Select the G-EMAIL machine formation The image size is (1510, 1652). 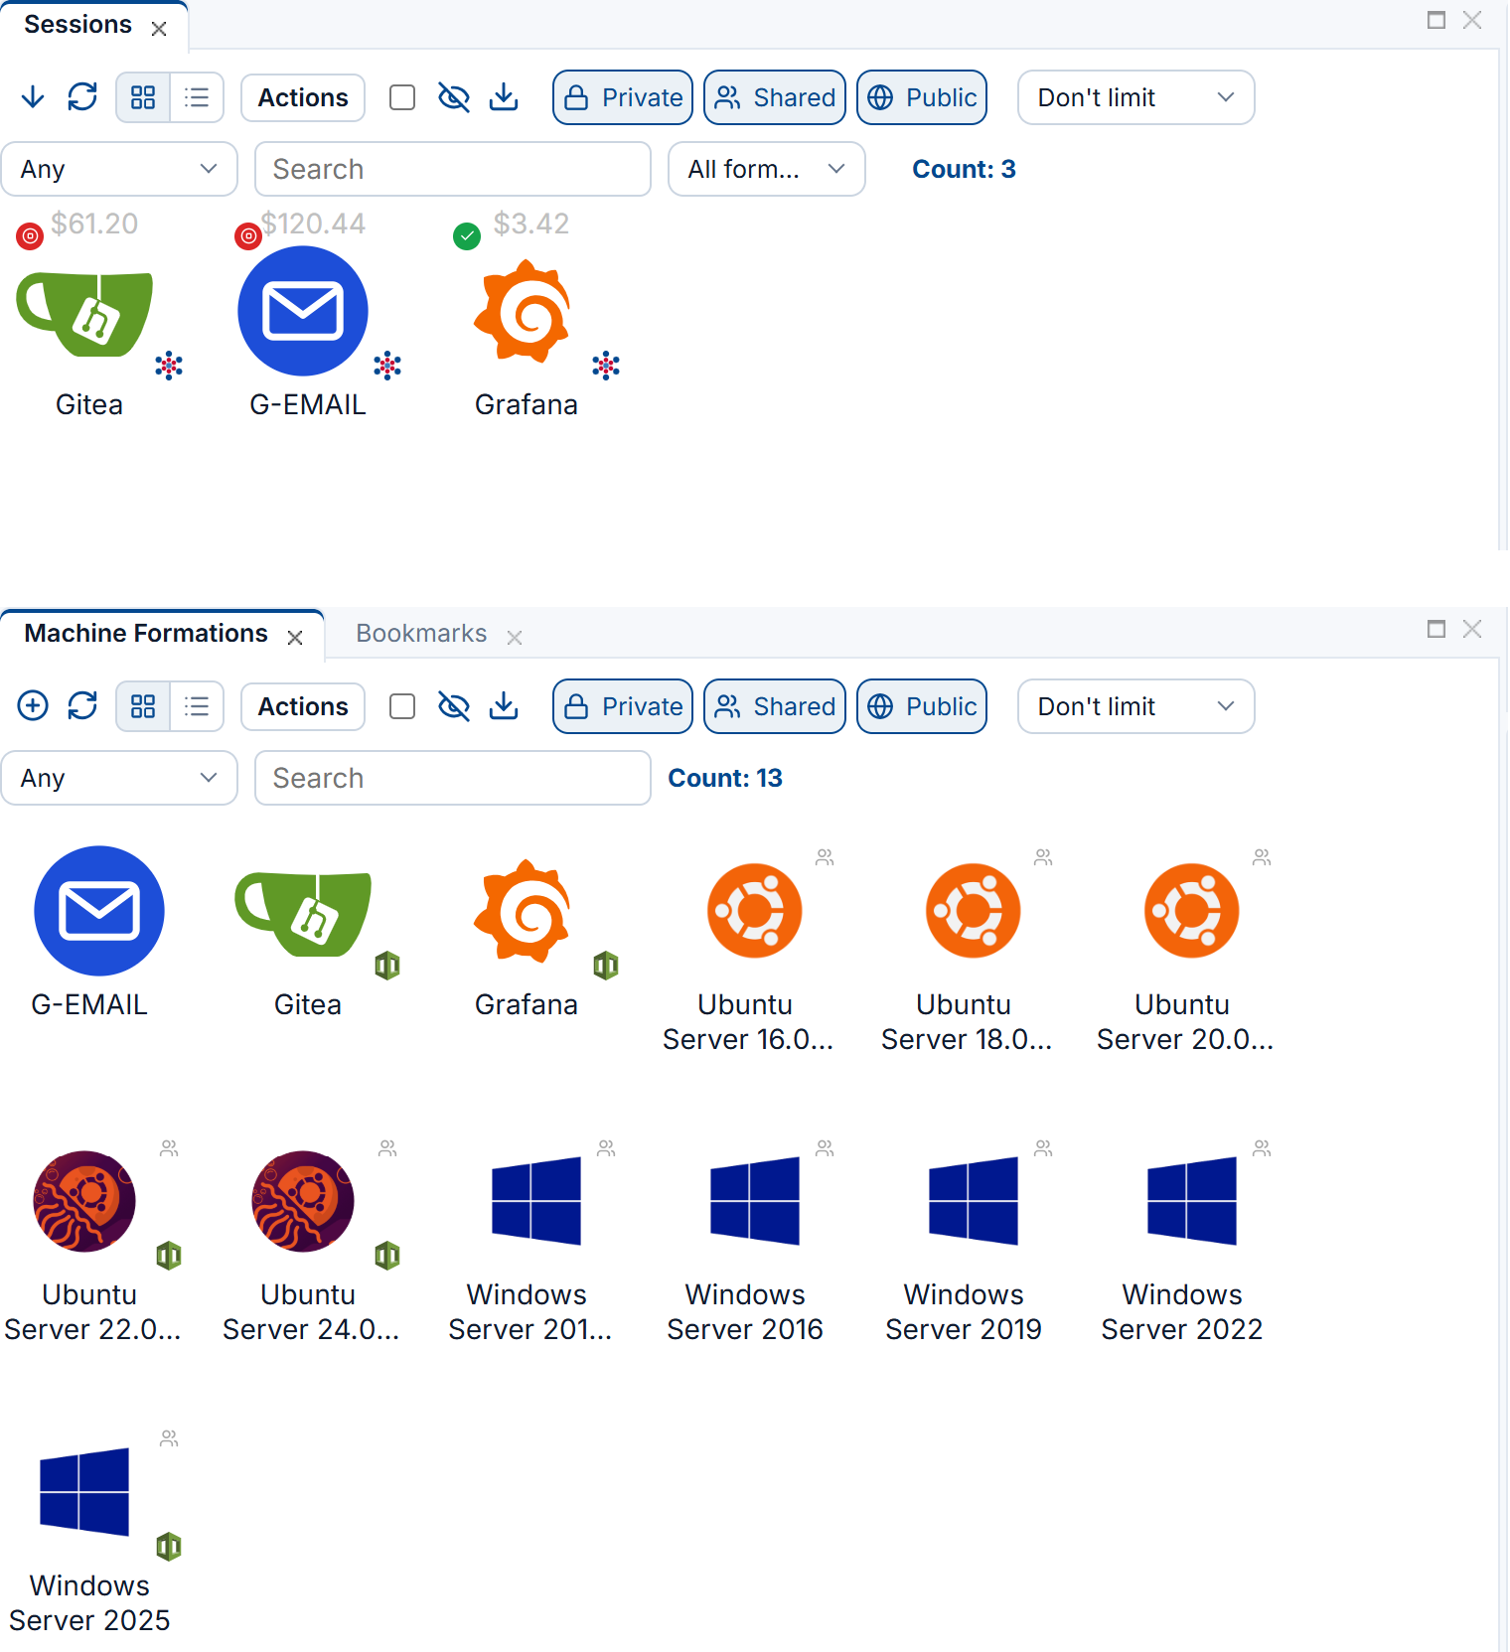tap(99, 911)
